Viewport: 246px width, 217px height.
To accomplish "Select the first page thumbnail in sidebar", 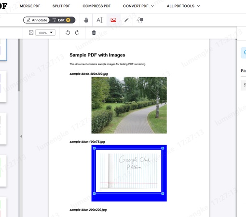I will pos(3,50).
